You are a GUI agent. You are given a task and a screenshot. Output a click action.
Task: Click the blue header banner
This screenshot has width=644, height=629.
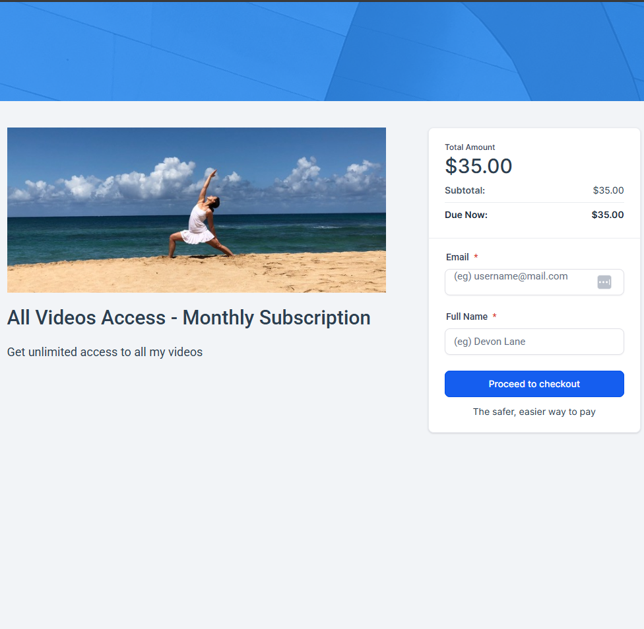tap(322, 52)
